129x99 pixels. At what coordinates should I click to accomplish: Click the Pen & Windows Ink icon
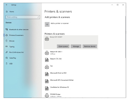click(7, 52)
